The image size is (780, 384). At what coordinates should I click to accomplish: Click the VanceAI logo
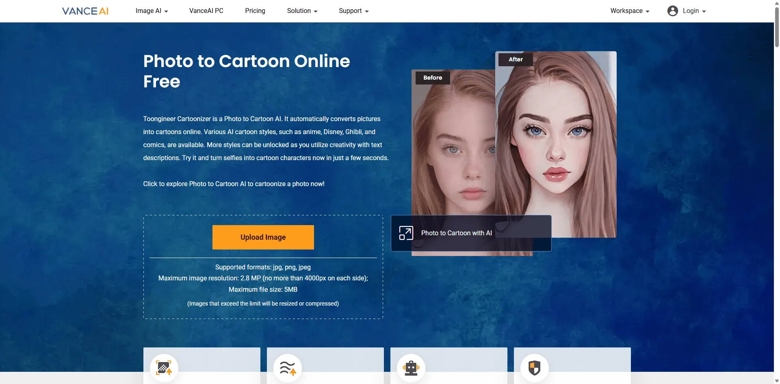(85, 11)
